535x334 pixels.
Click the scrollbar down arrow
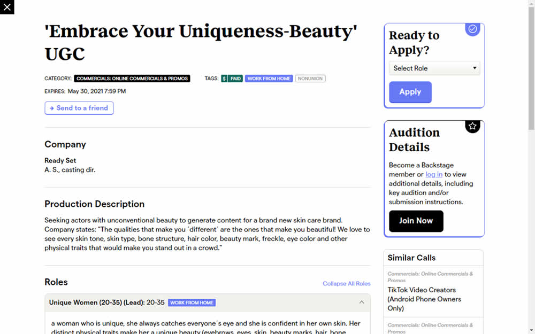[531, 330]
